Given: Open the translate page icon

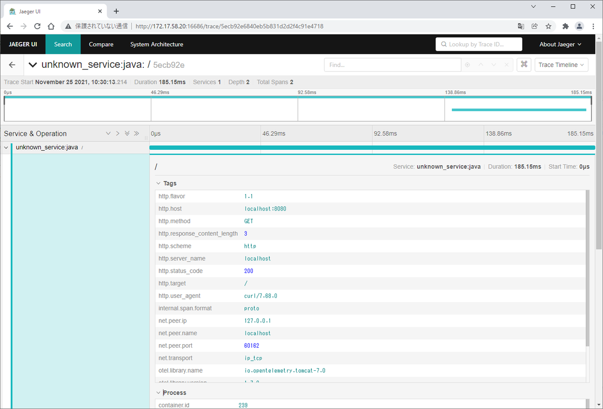Looking at the screenshot, I should [521, 26].
